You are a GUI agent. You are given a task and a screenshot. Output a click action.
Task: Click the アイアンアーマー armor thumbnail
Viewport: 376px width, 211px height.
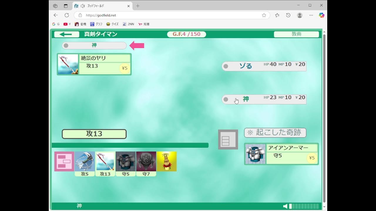pyautogui.click(x=255, y=154)
